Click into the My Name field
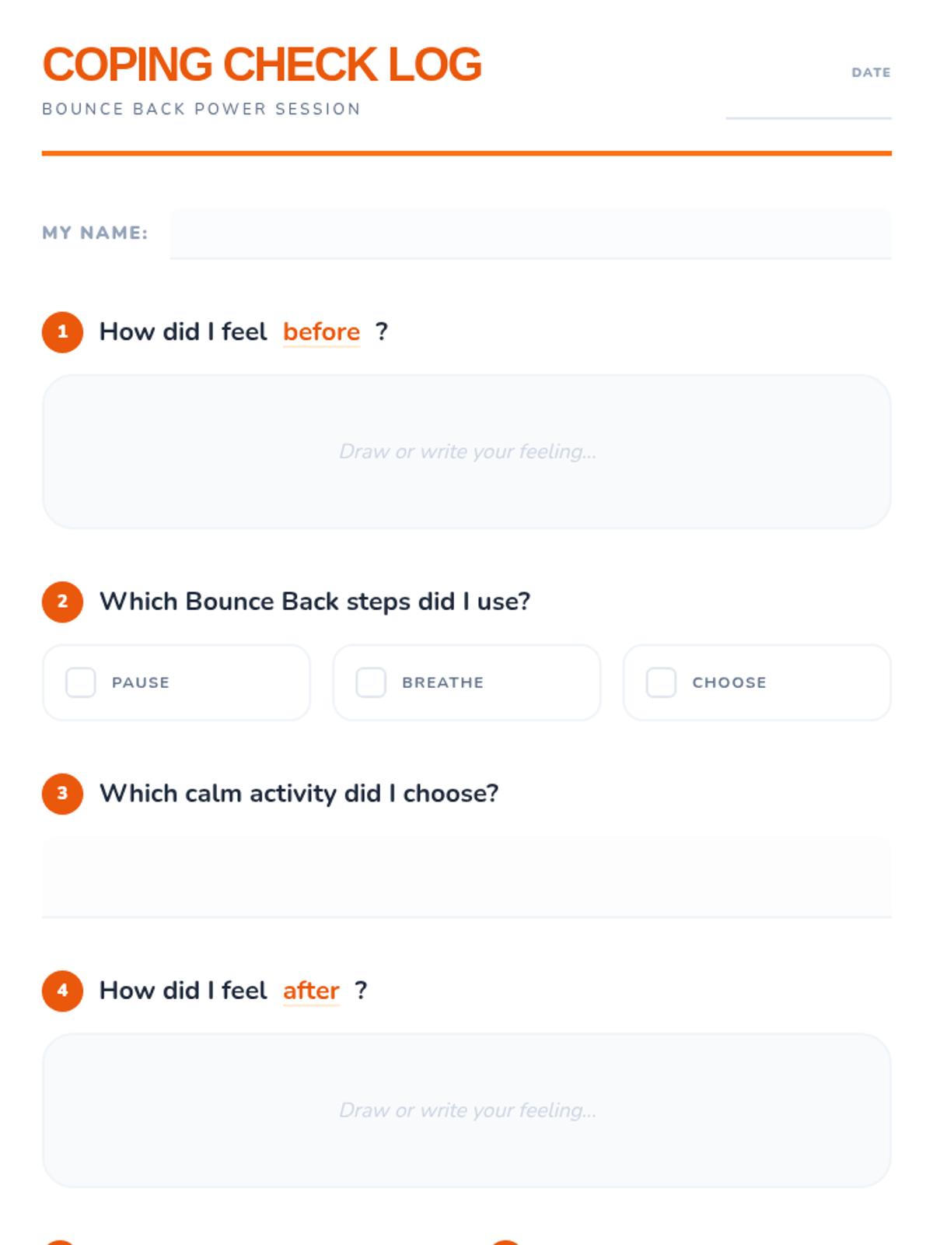The image size is (933, 1245). (530, 233)
